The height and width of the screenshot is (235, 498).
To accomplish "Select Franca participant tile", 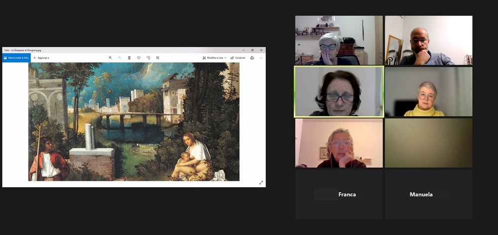I will click(x=339, y=194).
